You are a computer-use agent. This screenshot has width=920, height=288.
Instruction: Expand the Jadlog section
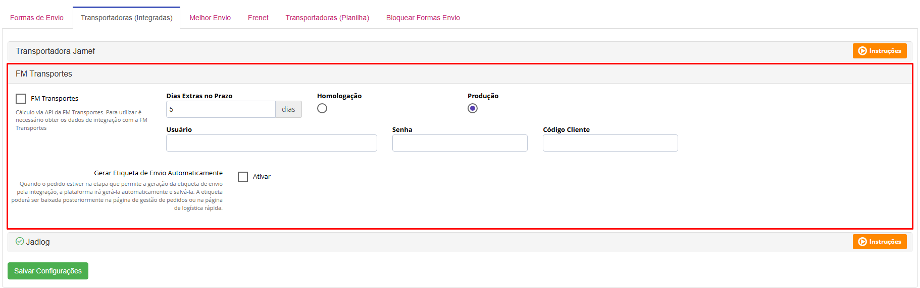coord(38,242)
